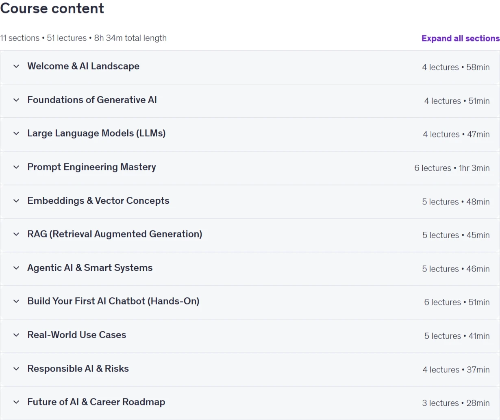
Task: Expand chevron beside RAG (Retrieval Augmented Generation)
Action: (x=16, y=234)
